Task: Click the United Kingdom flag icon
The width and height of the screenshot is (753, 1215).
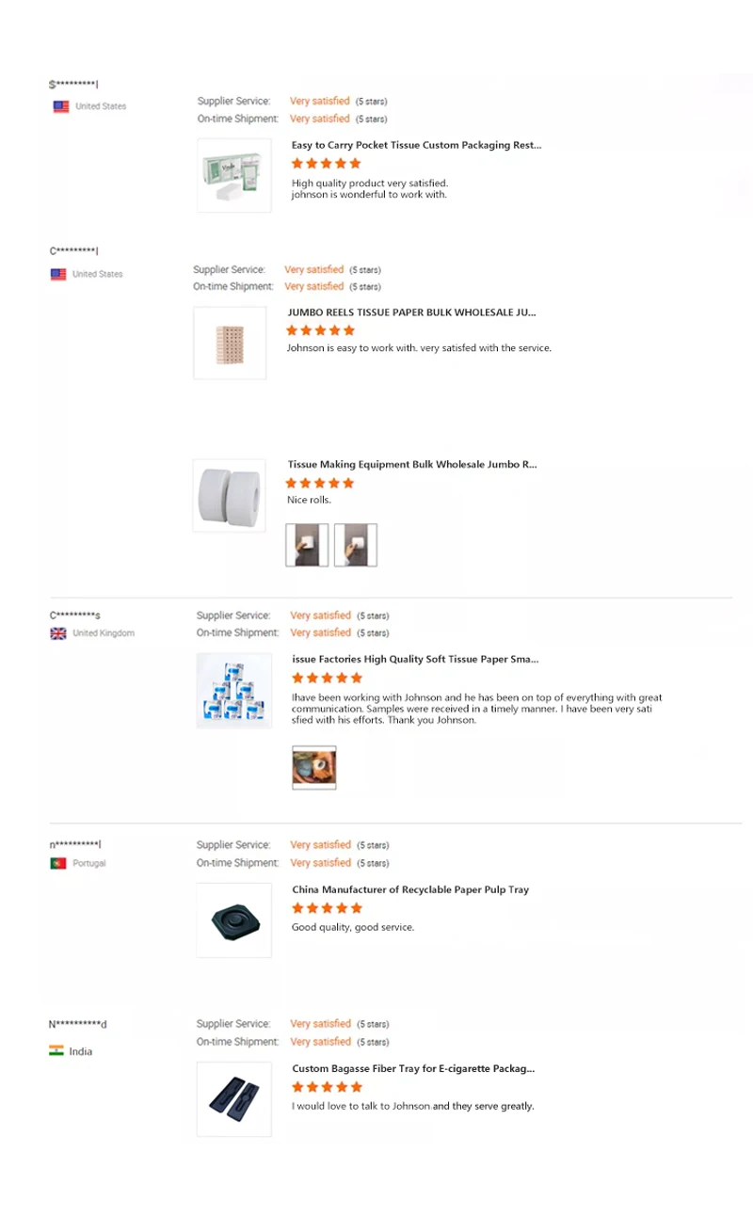Action: click(58, 633)
